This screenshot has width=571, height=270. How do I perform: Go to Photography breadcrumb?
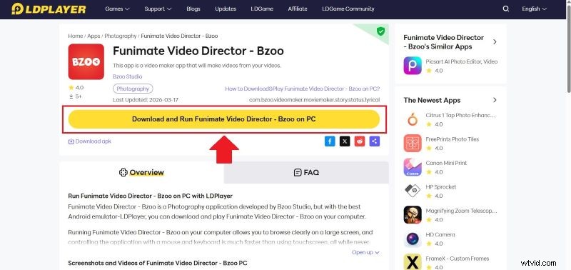(x=121, y=36)
